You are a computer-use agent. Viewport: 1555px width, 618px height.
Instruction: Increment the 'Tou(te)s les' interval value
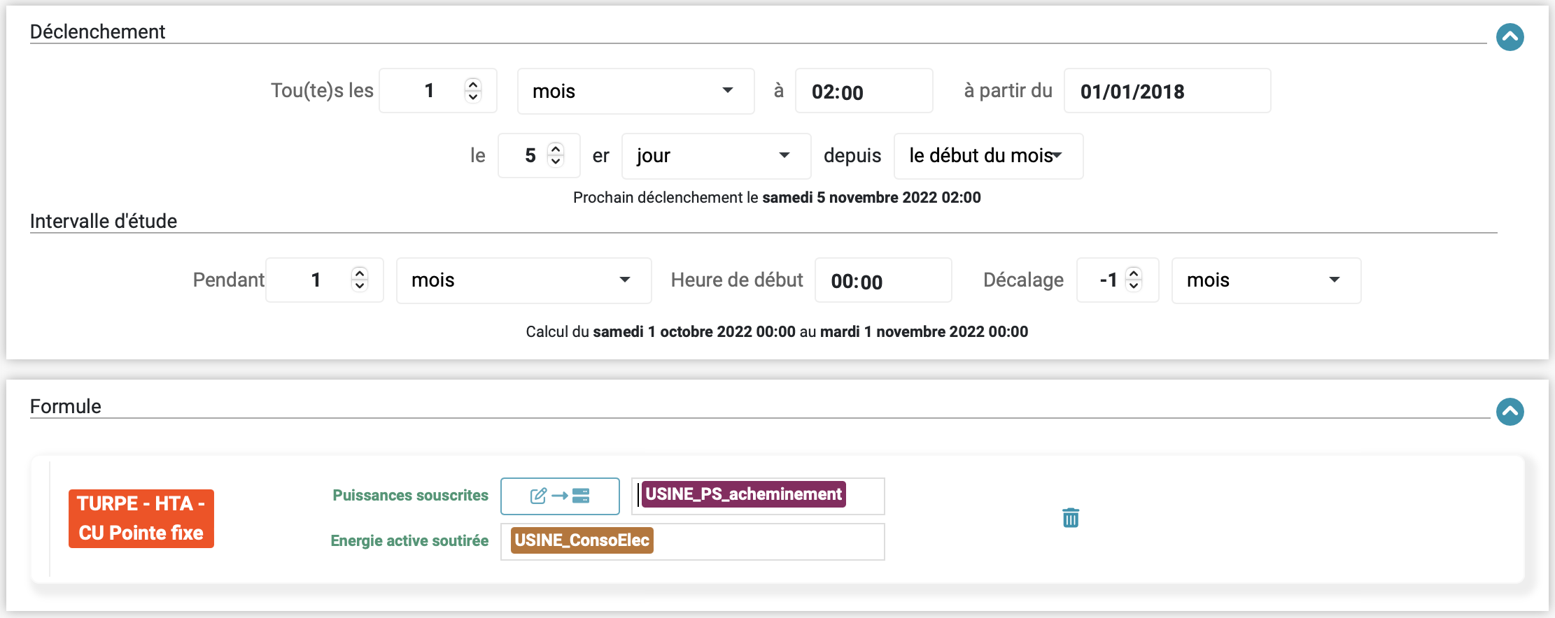pyautogui.click(x=473, y=84)
